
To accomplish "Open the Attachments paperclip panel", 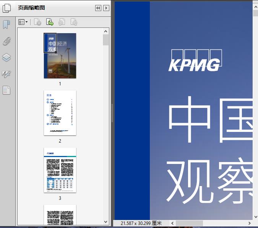I will tap(6, 41).
